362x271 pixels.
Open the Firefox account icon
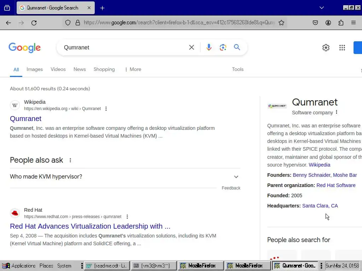pyautogui.click(x=328, y=23)
